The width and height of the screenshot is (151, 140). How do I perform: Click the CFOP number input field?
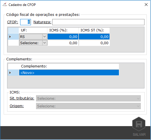click(x=26, y=22)
